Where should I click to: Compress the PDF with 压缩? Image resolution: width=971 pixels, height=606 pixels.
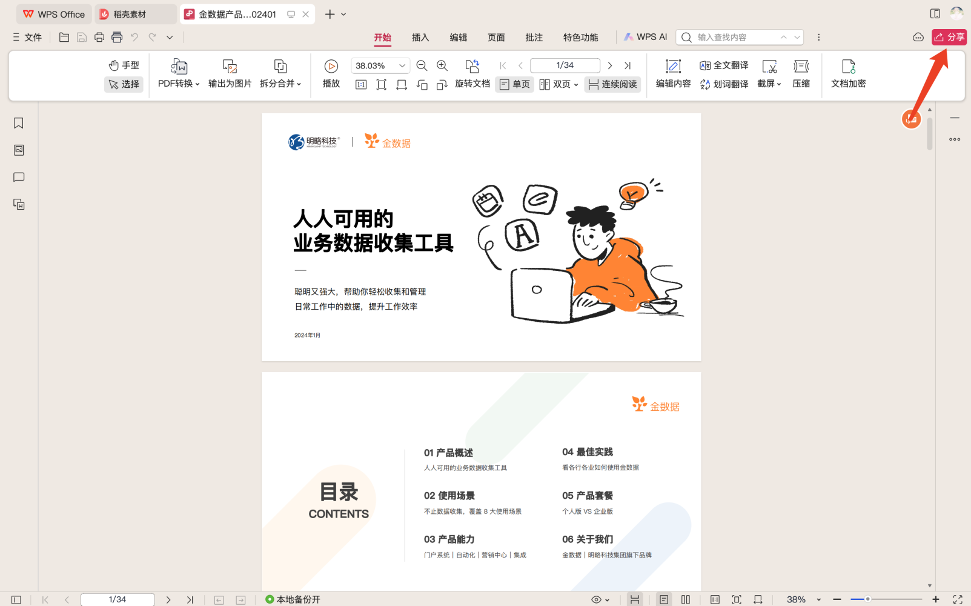[x=801, y=74]
